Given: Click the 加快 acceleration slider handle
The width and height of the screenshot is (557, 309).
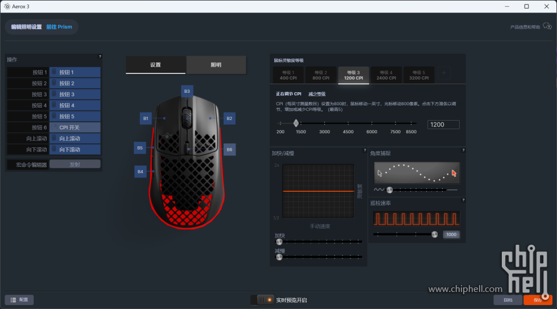Looking at the screenshot, I should point(279,242).
